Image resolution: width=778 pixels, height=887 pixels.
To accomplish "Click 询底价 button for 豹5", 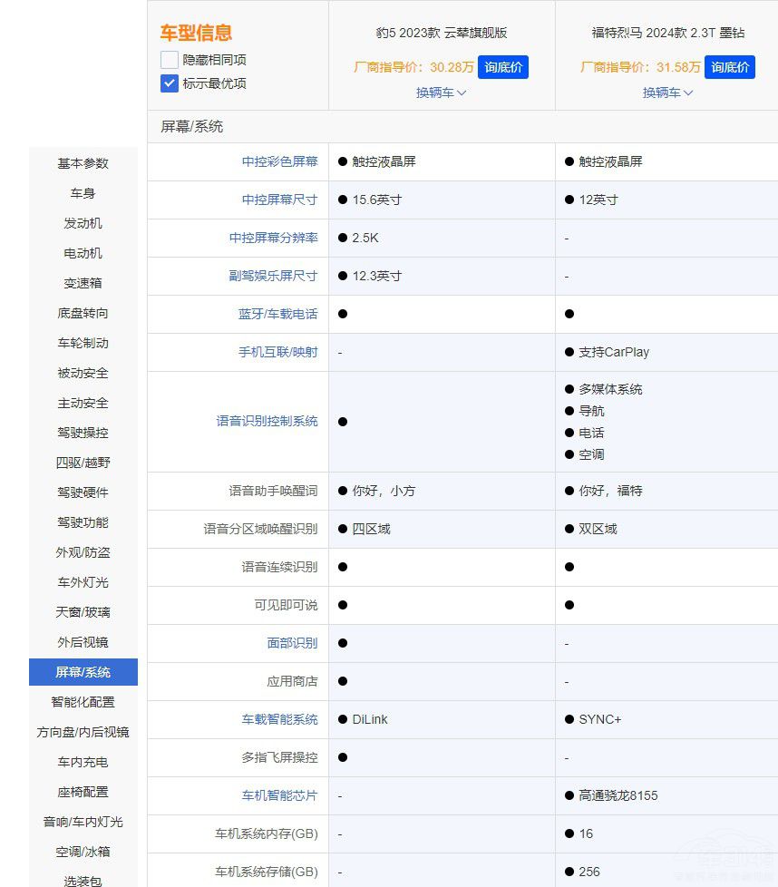I will 502,67.
